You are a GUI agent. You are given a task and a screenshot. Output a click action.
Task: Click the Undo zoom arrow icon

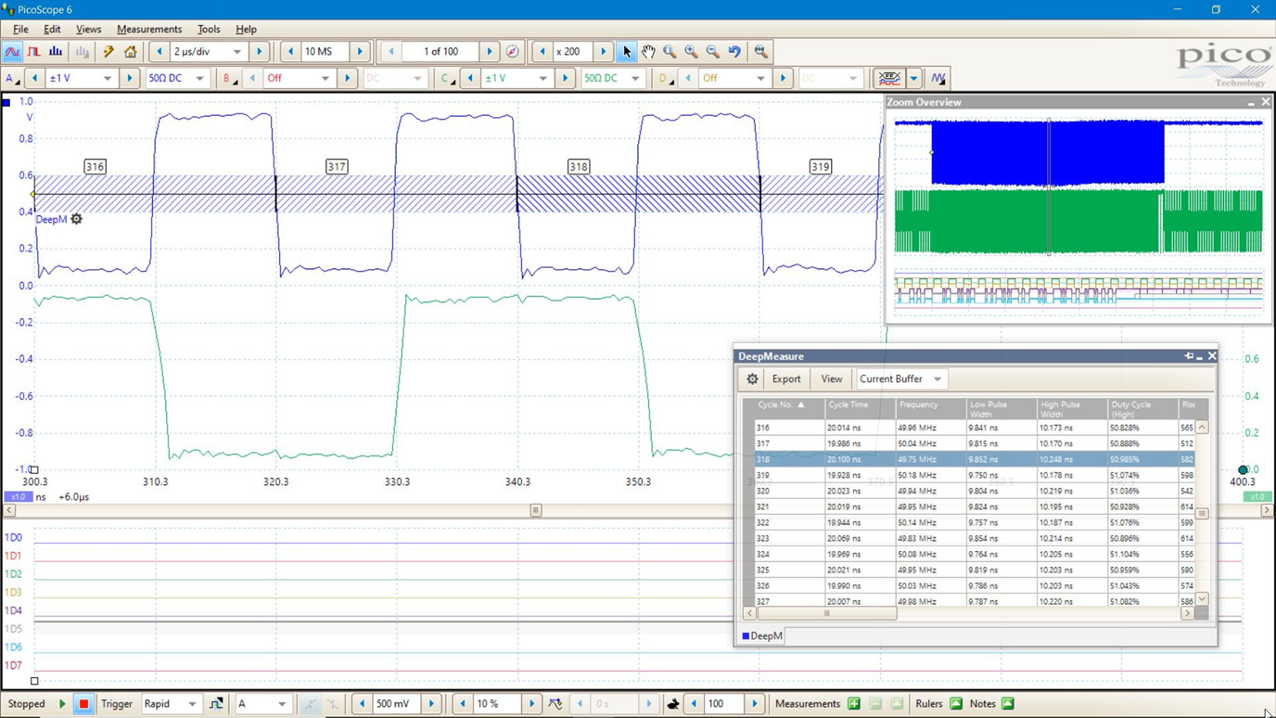734,52
